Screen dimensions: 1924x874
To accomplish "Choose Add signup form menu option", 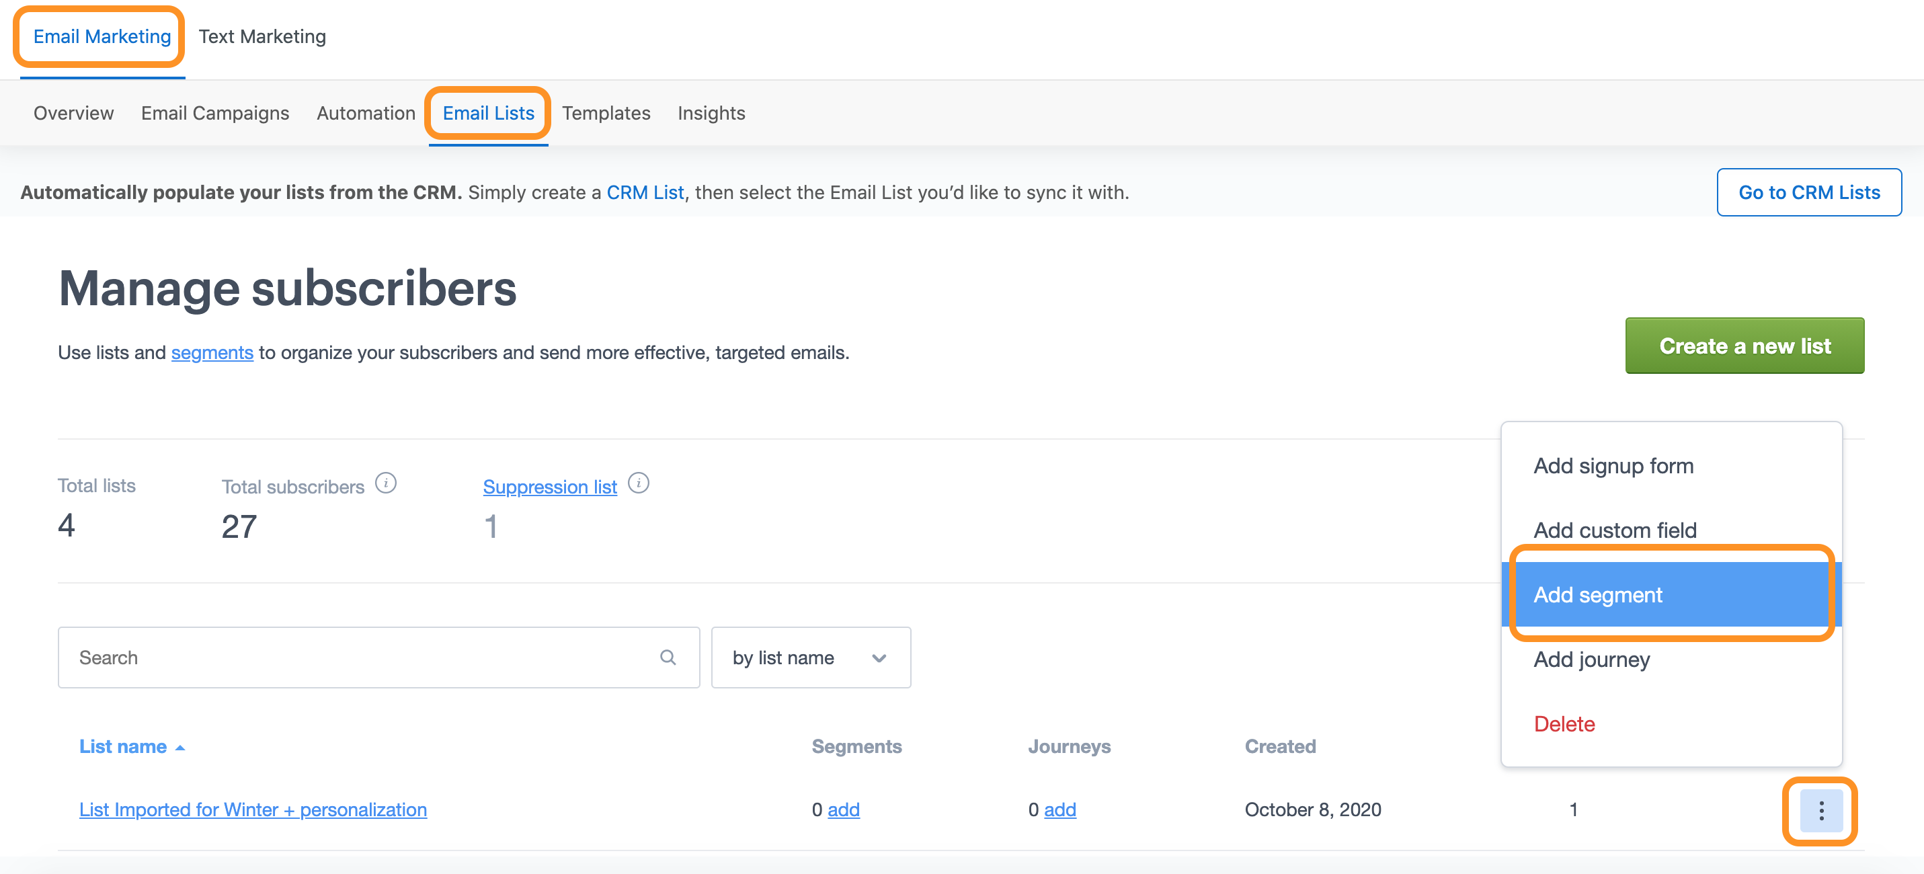I will tap(1671, 465).
